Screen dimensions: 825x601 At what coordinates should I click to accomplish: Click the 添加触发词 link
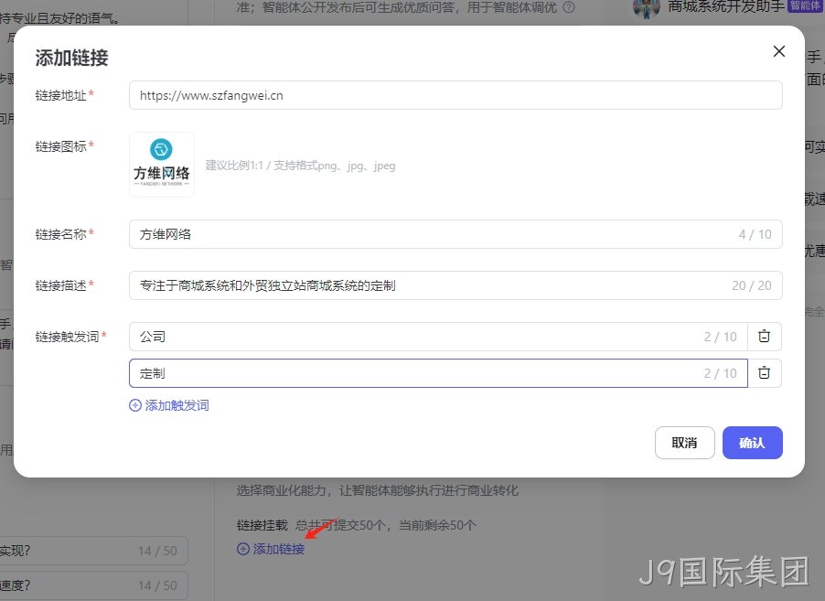coord(177,405)
